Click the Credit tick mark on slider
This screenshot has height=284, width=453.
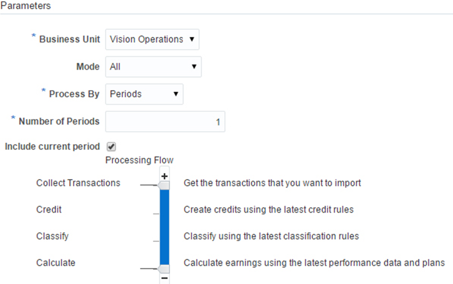156,213
